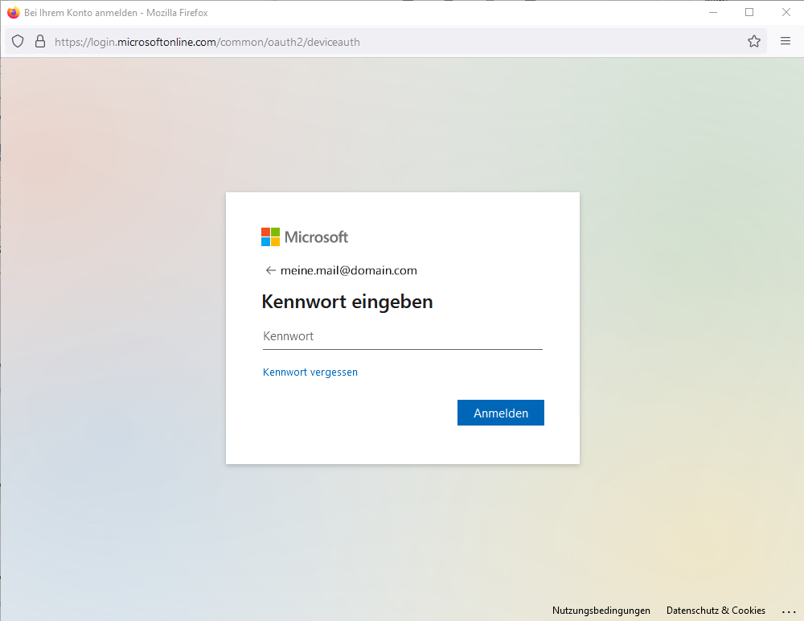Close the Firefox window
The width and height of the screenshot is (804, 621).
(786, 13)
